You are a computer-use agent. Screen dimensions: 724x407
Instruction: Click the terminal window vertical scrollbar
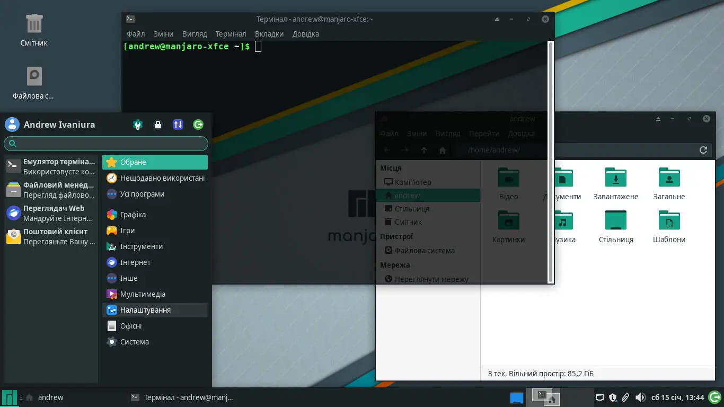tap(550, 161)
